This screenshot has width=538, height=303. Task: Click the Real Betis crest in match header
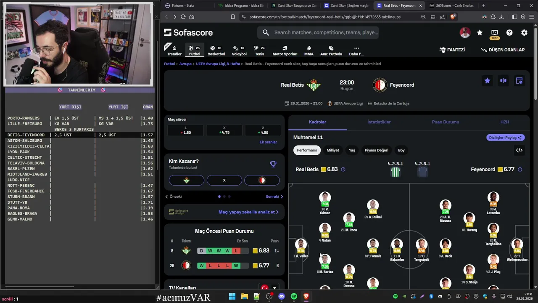[x=313, y=85]
